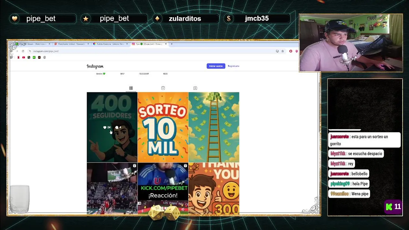
Task: Open the Verdes highlight
Action: tap(101, 74)
